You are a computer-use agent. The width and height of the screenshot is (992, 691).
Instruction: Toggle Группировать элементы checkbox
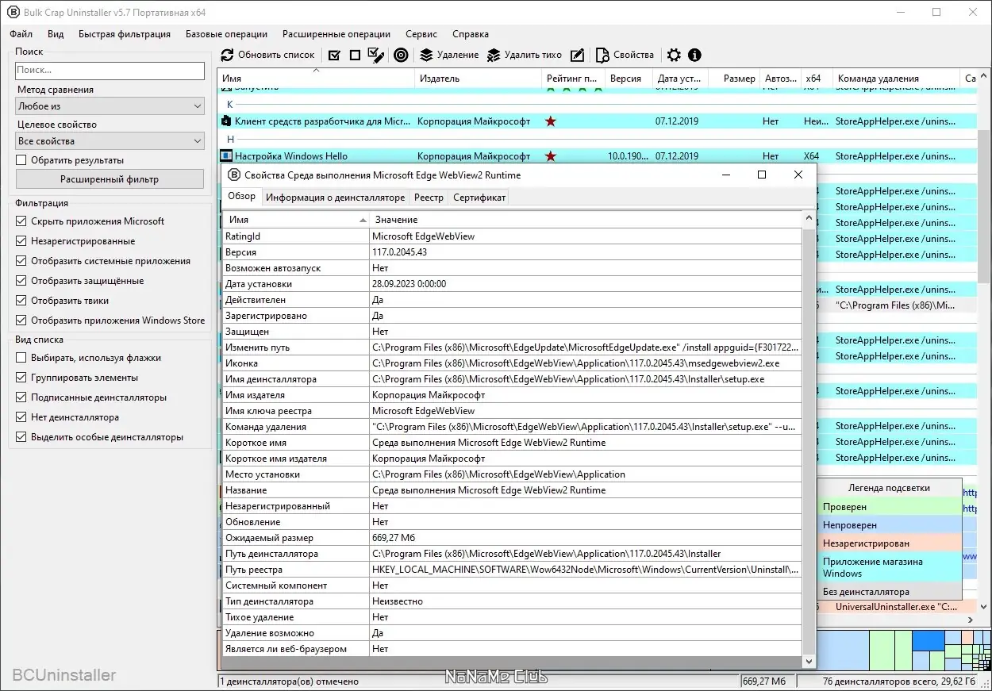[21, 378]
